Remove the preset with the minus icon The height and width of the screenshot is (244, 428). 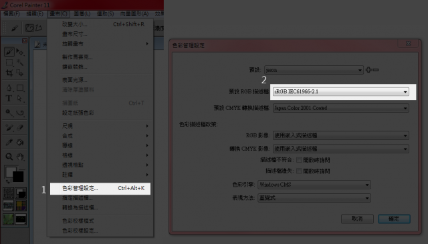tap(376, 70)
